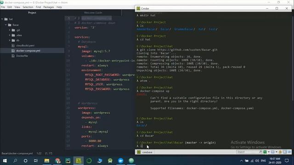The width and height of the screenshot is (294, 165).
Task: Switch to Cmder in the taskbar
Action: click(79, 160)
